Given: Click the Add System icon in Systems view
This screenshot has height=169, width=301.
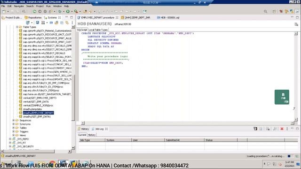Looking at the screenshot, I should pos(28,23).
